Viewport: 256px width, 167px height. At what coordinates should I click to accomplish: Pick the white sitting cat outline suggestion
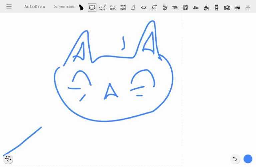point(133,8)
